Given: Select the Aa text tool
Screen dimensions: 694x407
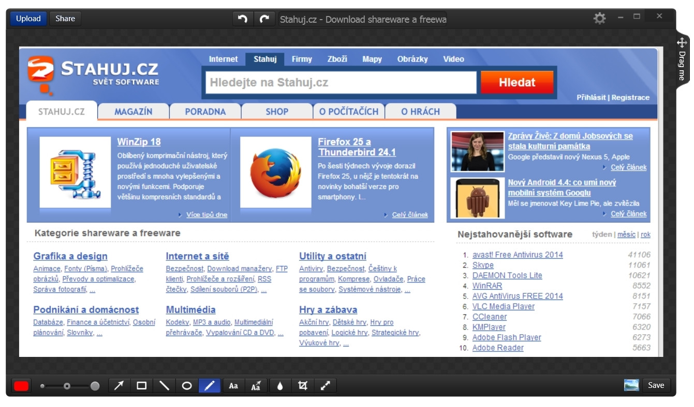Looking at the screenshot, I should 233,385.
